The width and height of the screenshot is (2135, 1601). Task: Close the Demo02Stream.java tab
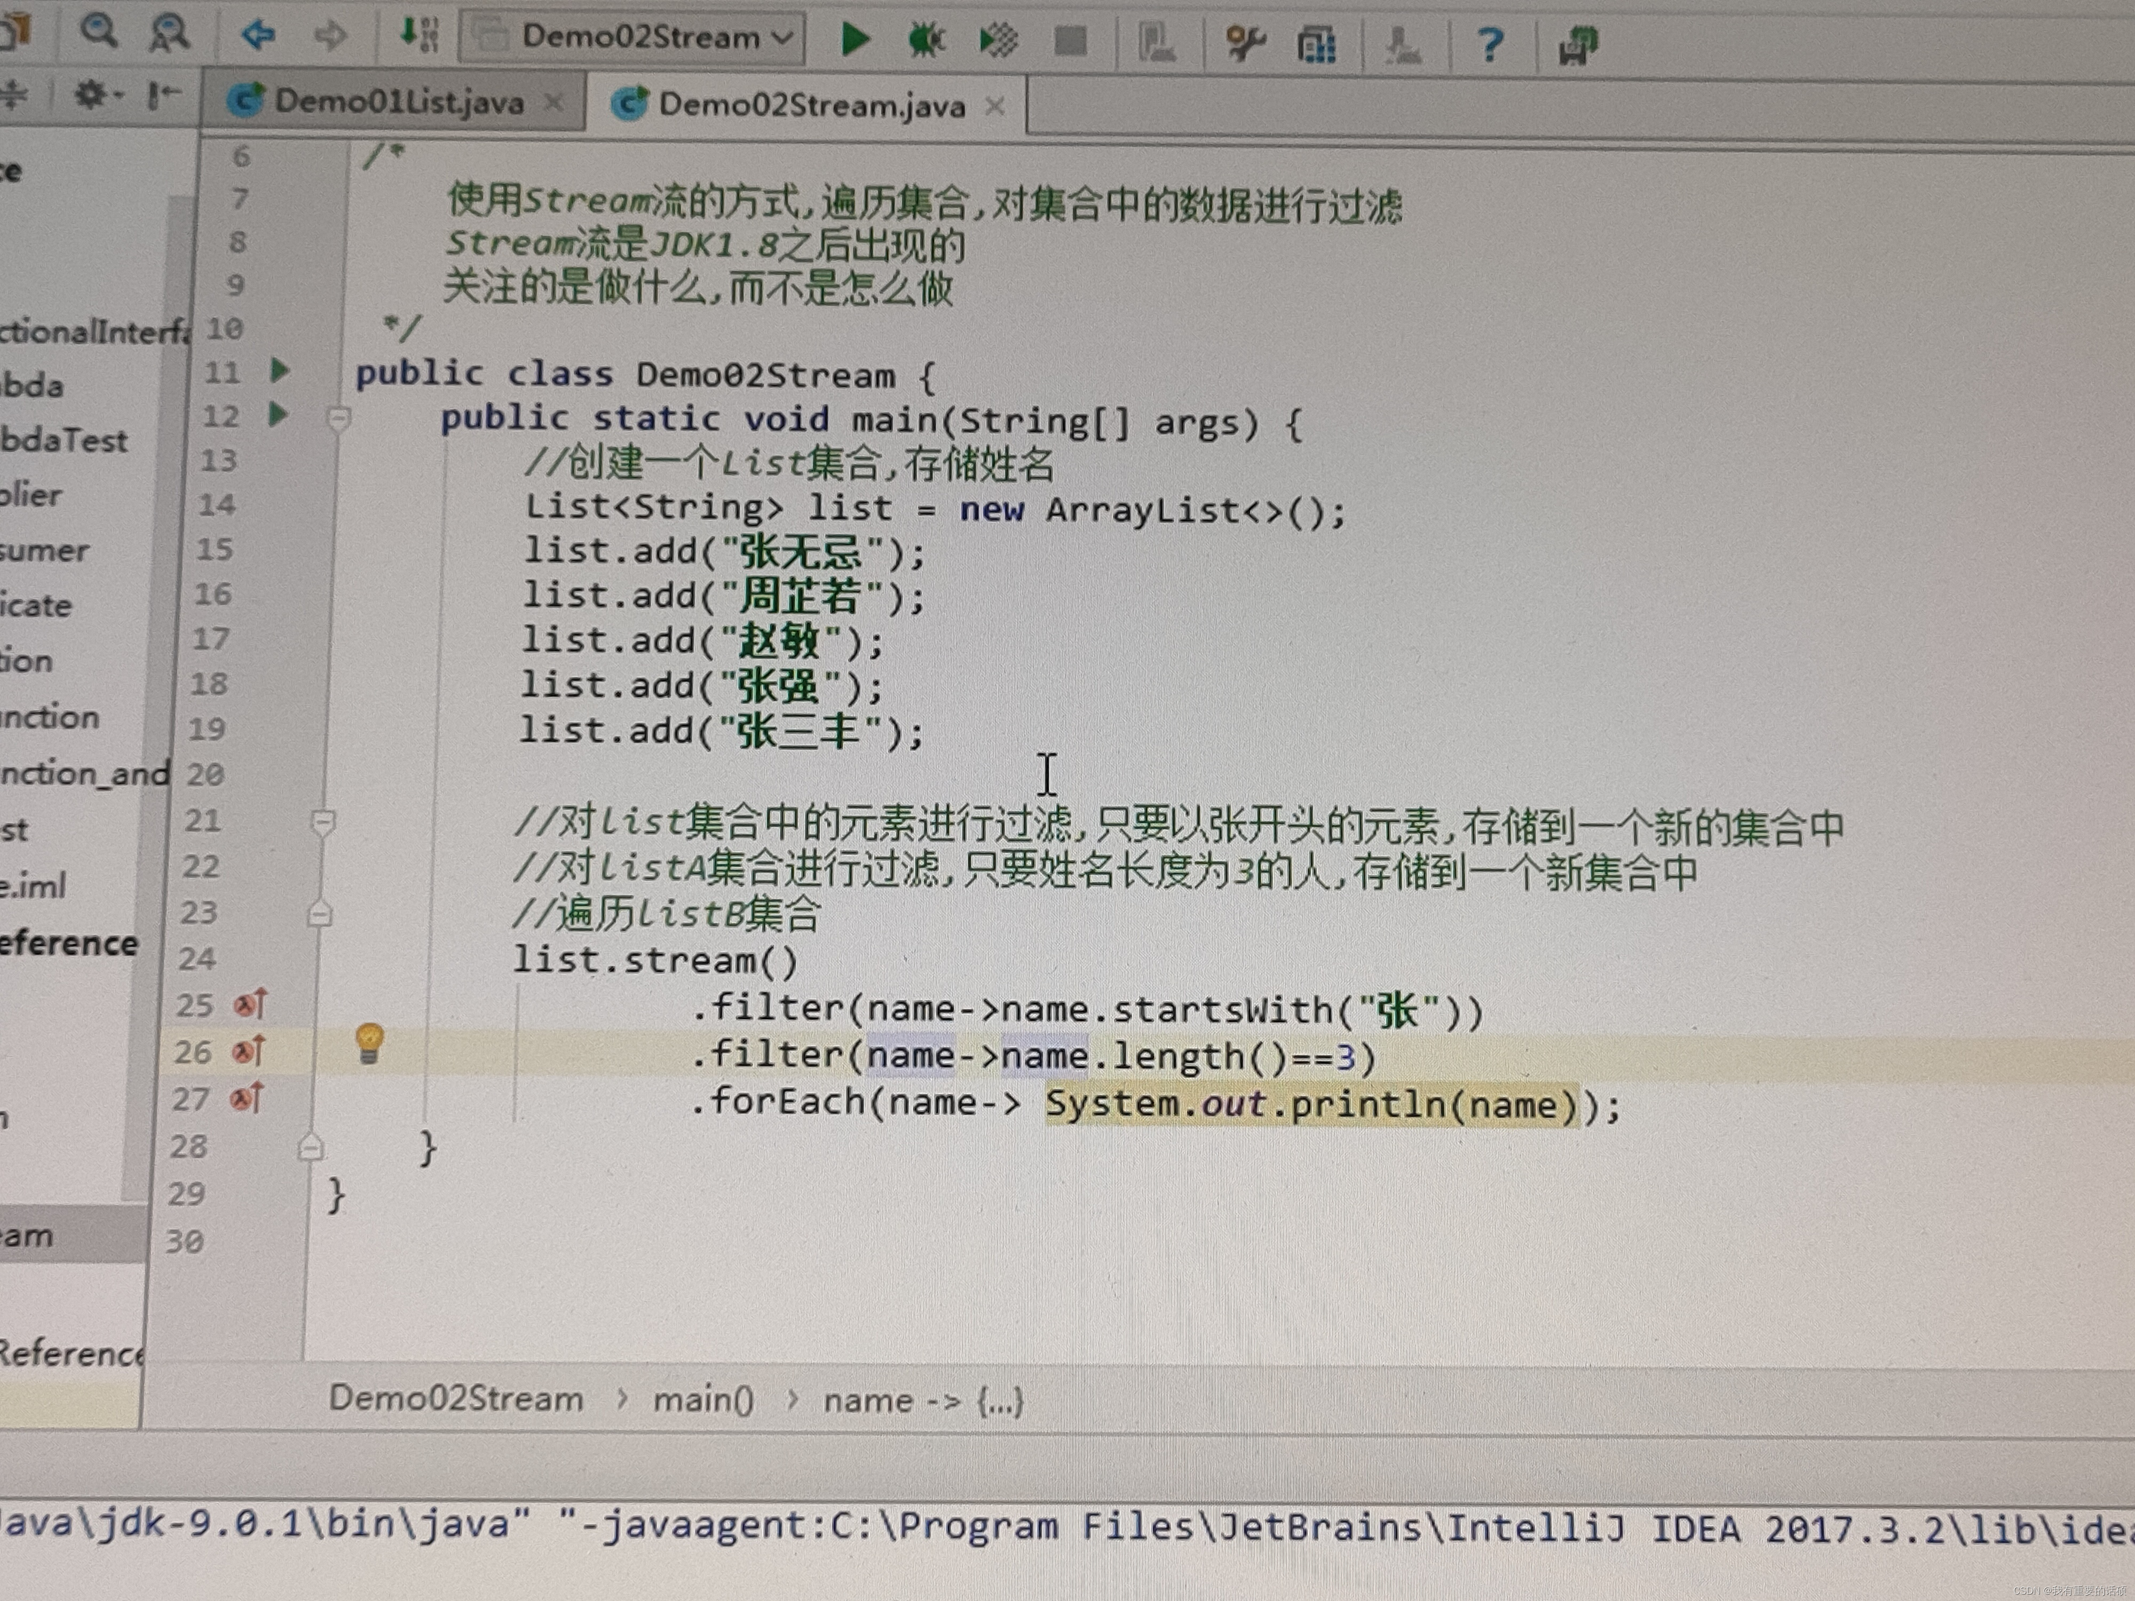995,106
